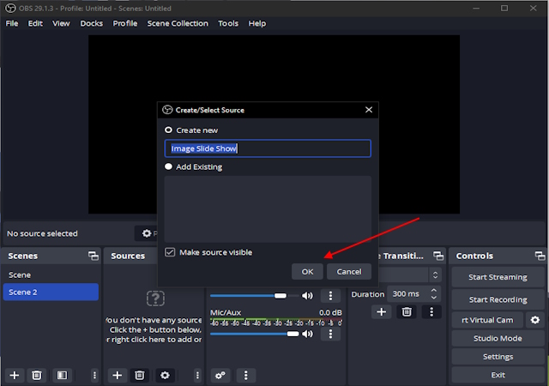Open the View menu
The height and width of the screenshot is (386, 549).
click(x=61, y=23)
